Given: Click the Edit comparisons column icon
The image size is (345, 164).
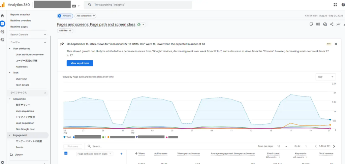Looking at the screenshot, I should 318,24.
